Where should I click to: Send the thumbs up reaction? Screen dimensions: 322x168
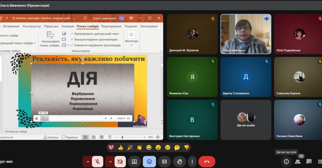[x=120, y=147]
